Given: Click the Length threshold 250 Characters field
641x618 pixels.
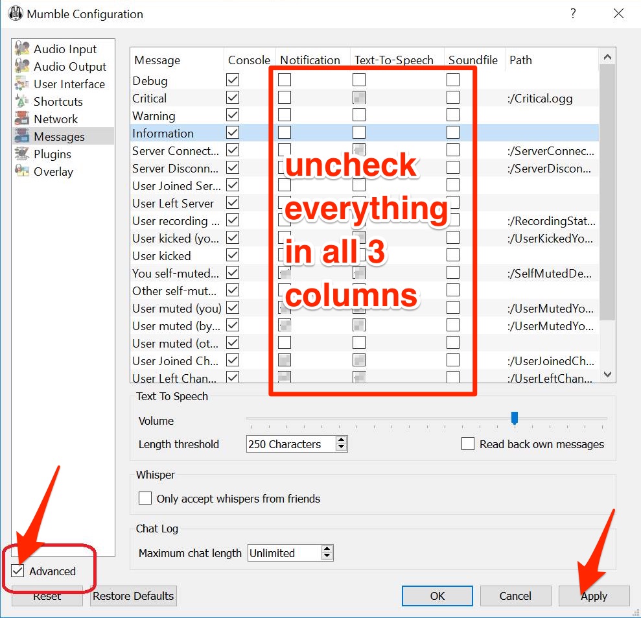Looking at the screenshot, I should [x=291, y=444].
